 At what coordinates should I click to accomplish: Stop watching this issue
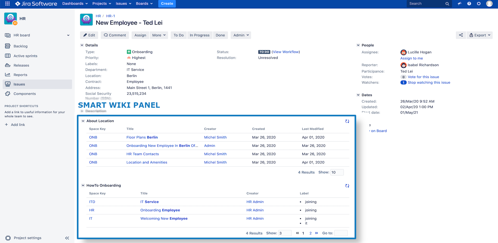pos(429,82)
